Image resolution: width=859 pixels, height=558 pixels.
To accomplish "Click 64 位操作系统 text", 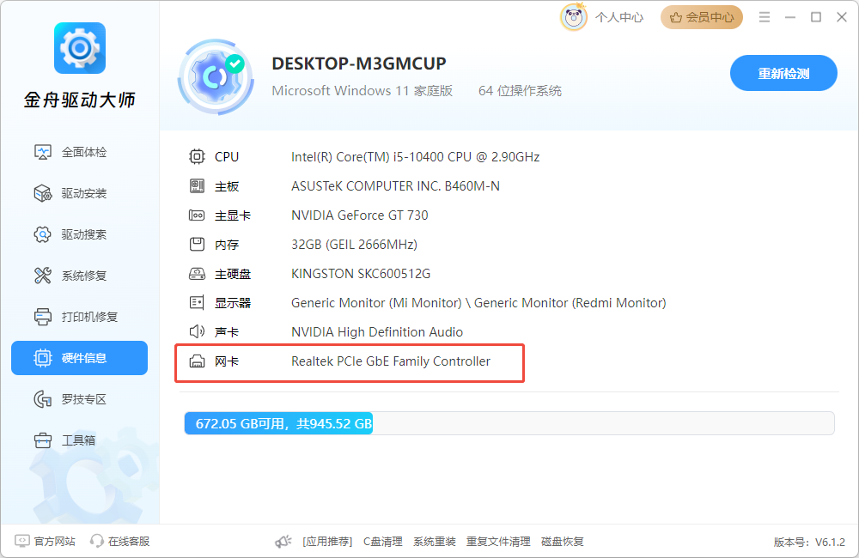I will coord(520,91).
